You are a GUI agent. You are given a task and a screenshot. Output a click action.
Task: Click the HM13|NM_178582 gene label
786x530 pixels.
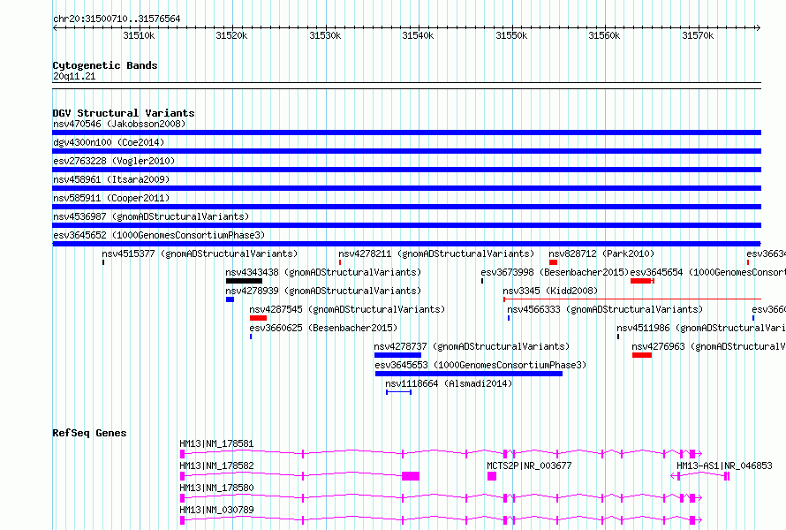216,466
